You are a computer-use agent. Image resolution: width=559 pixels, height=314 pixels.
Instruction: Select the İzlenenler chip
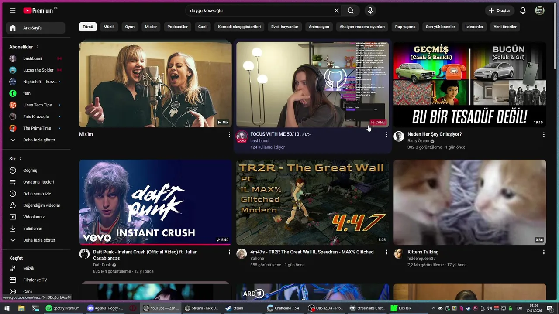474,27
